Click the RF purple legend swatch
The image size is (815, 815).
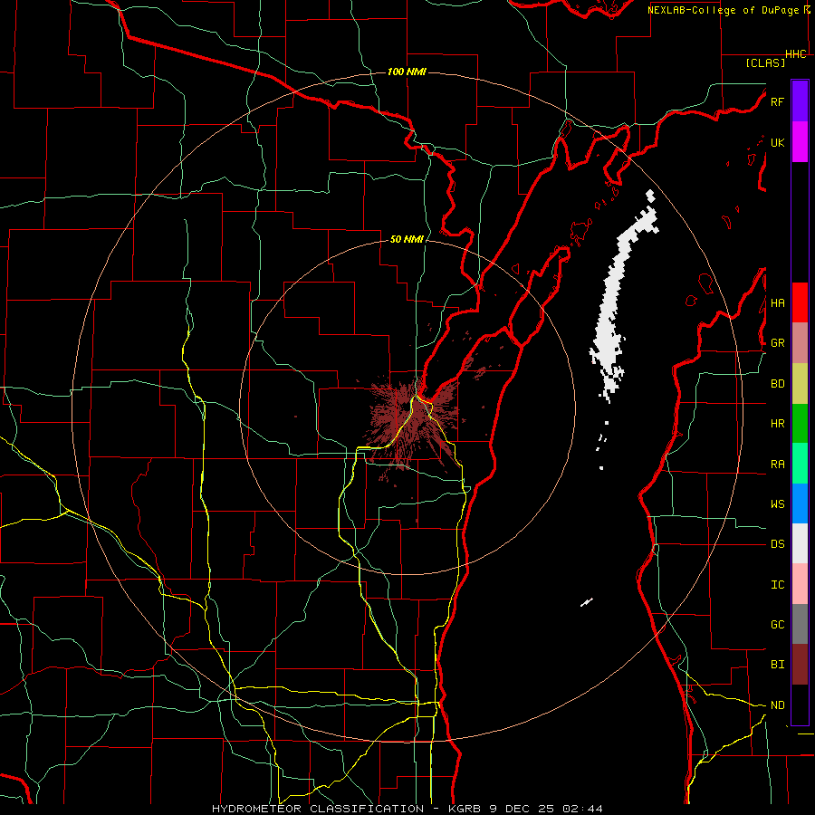click(800, 101)
